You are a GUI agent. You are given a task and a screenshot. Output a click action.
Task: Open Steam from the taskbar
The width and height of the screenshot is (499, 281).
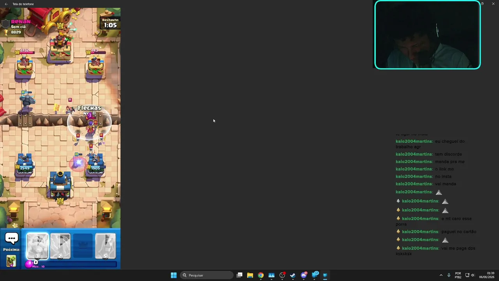293,275
